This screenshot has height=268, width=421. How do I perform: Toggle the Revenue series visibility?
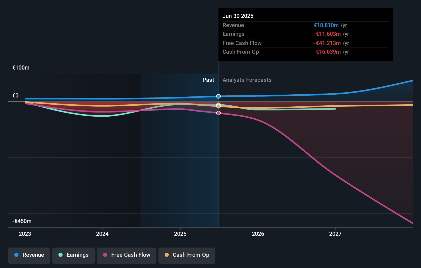pos(29,255)
